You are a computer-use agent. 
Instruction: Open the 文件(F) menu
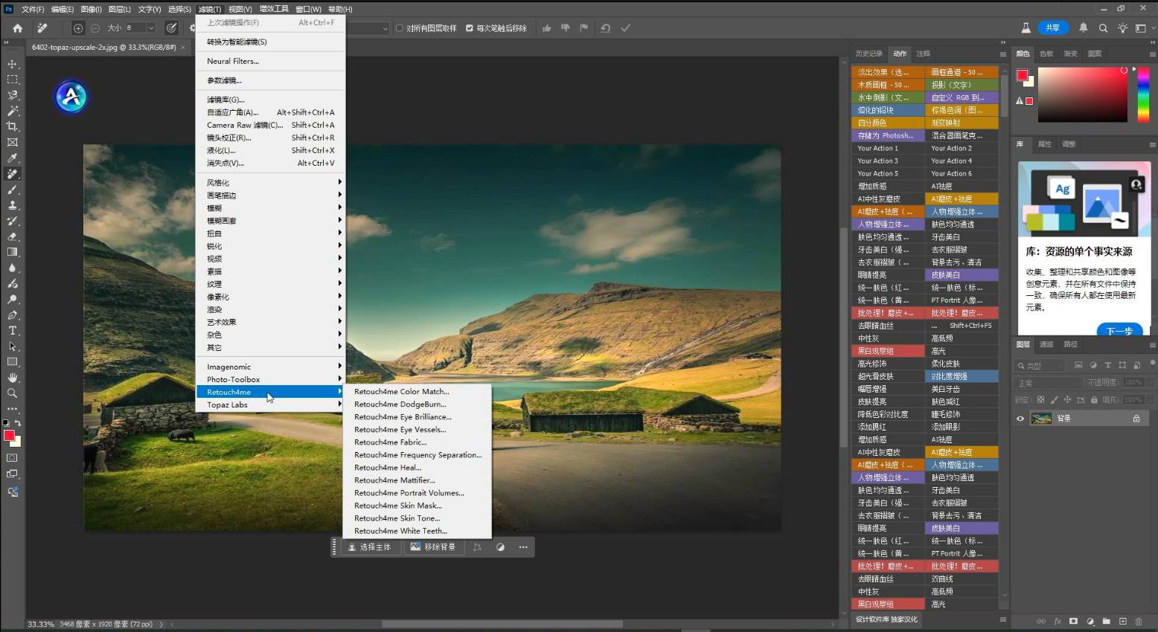click(33, 9)
